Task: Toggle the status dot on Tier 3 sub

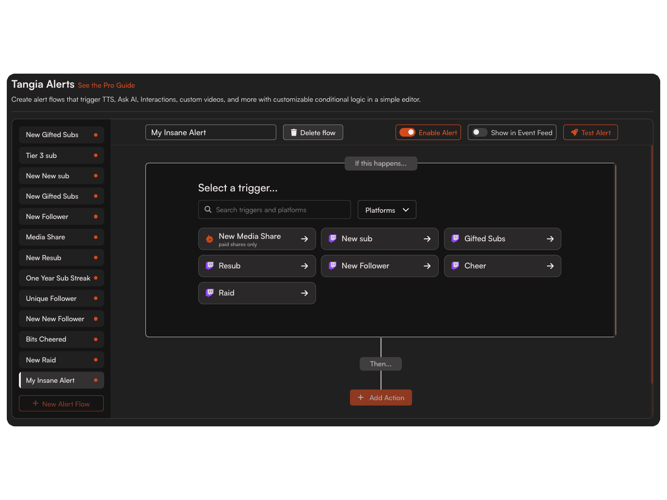Action: (x=95, y=156)
